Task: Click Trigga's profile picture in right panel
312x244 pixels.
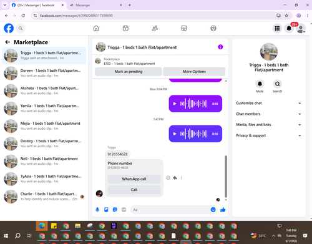Action: pos(269,52)
